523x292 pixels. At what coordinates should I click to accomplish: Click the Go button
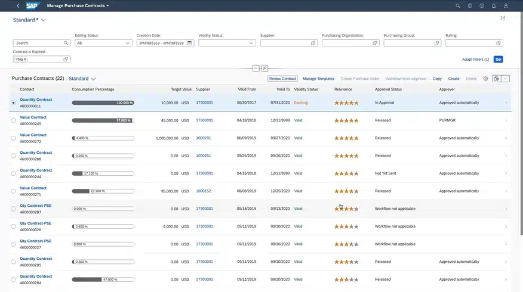pyautogui.click(x=499, y=59)
